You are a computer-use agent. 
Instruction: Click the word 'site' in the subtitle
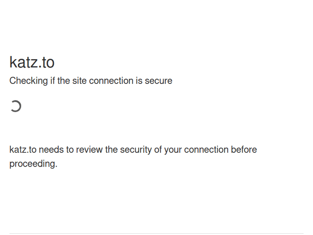click(79, 81)
